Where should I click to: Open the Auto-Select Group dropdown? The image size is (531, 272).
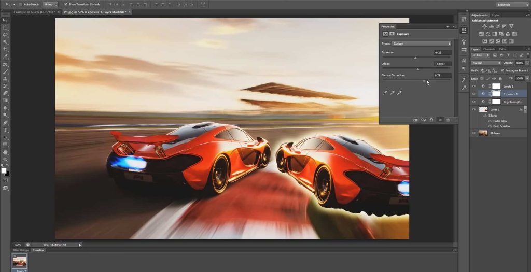(x=50, y=4)
